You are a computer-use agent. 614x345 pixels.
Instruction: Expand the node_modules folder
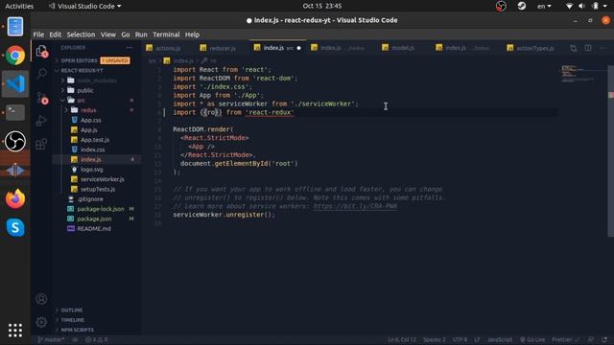(x=96, y=80)
